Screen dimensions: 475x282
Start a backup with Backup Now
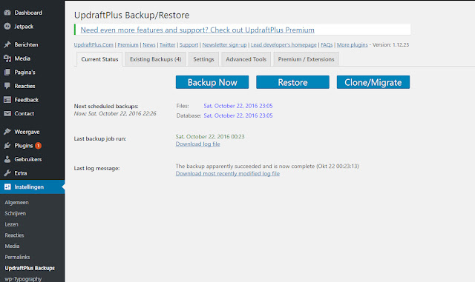point(212,82)
